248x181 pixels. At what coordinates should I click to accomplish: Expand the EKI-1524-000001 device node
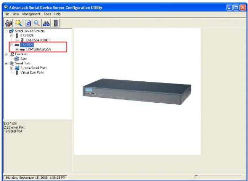[17, 40]
